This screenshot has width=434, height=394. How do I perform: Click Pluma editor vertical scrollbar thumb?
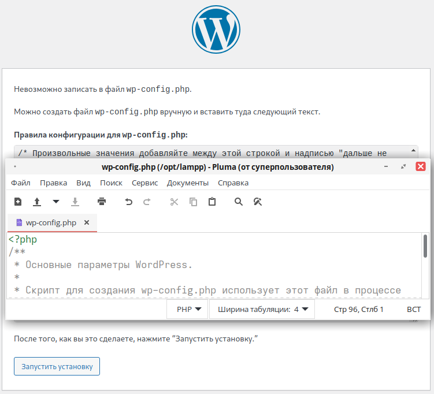425,246
